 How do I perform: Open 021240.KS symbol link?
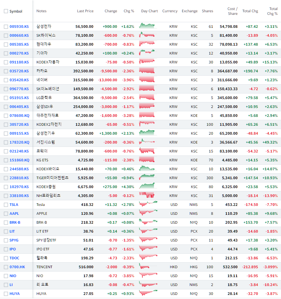click(19, 151)
